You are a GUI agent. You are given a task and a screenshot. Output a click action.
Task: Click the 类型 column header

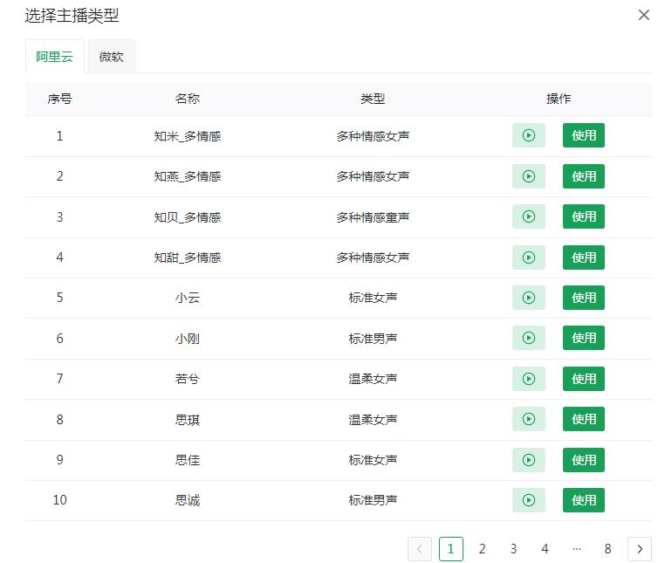click(x=373, y=99)
